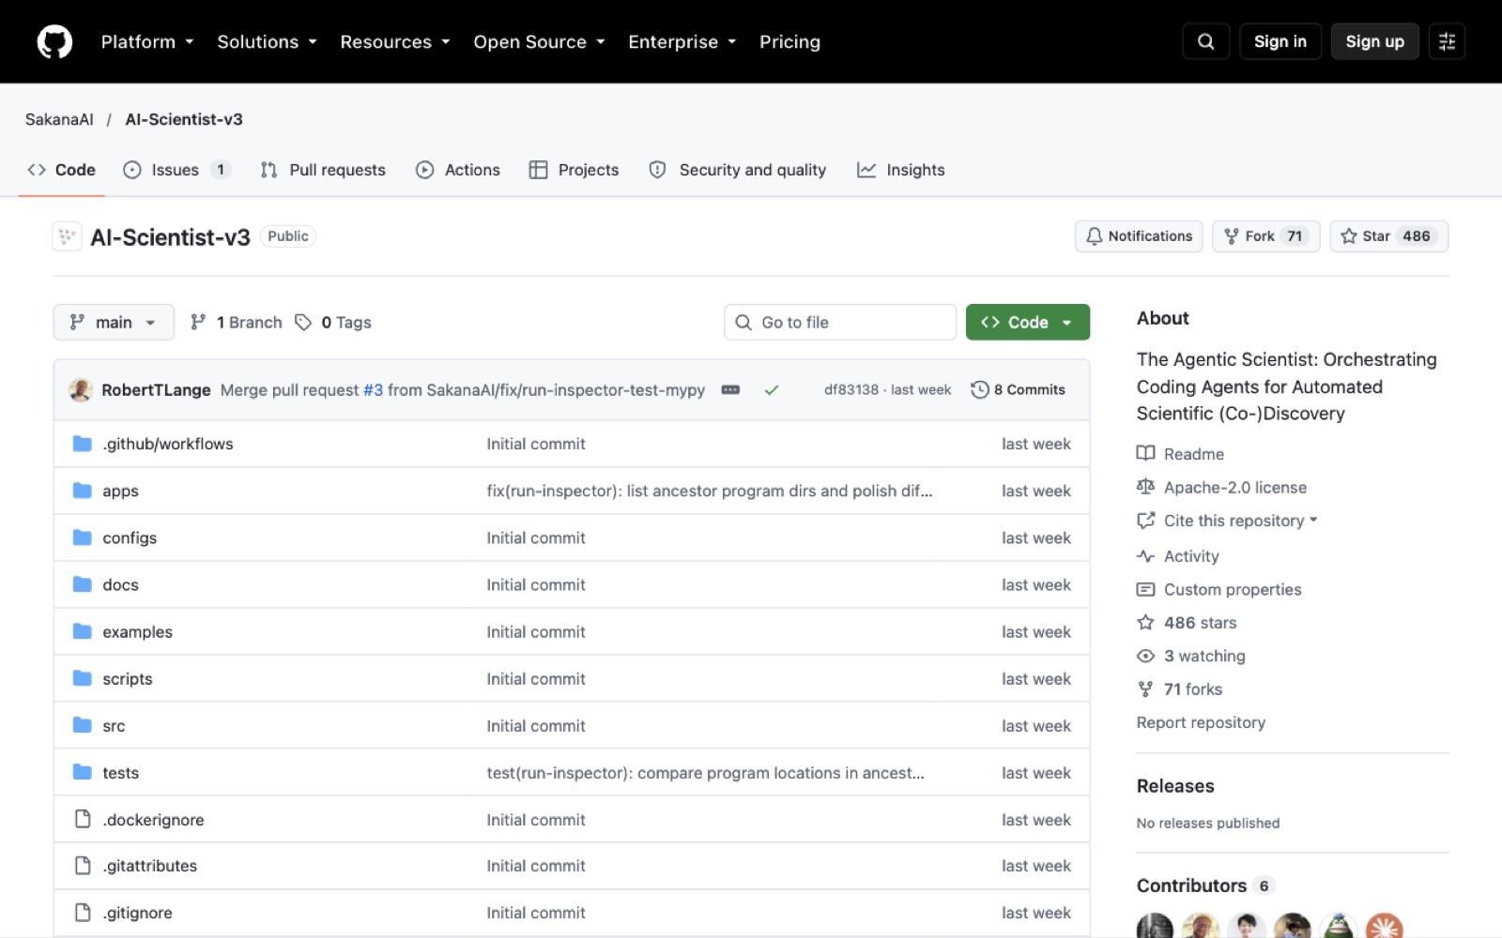
Task: Open the Projects tab
Action: tap(574, 170)
